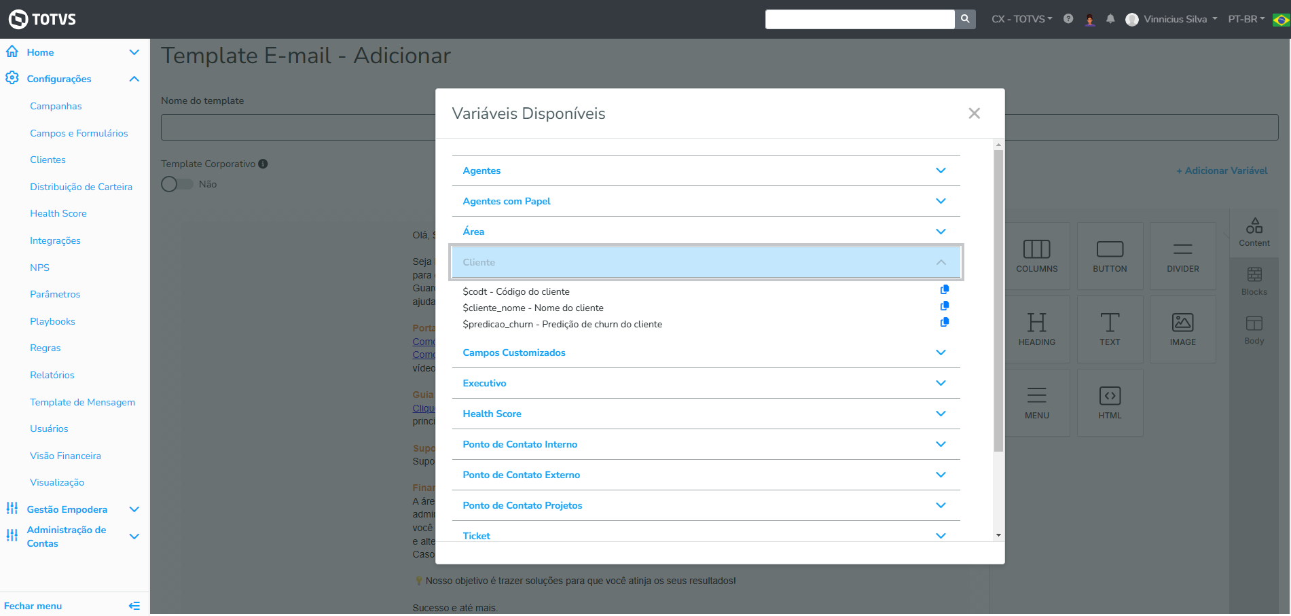The height and width of the screenshot is (616, 1291).
Task: Toggle the Template Corporativo switch
Action: point(177,184)
